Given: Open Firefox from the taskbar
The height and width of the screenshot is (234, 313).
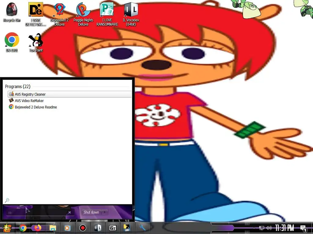Looking at the screenshot, I should [x=38, y=228].
